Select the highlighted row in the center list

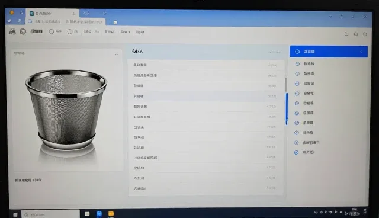point(206,96)
